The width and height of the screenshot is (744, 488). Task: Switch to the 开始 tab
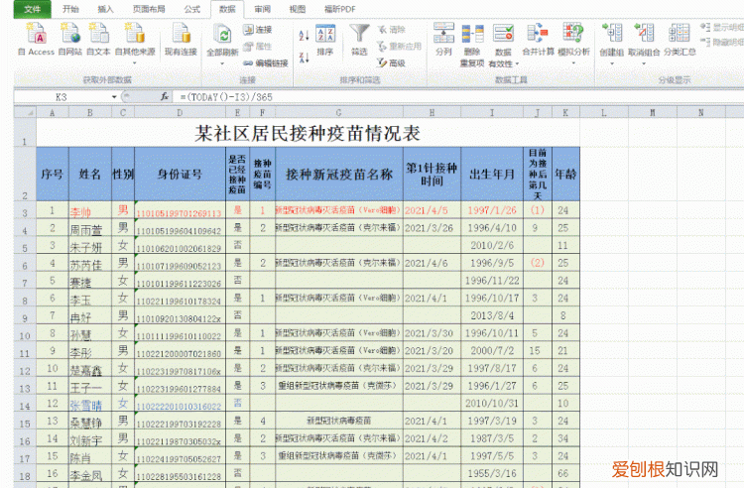pyautogui.click(x=70, y=9)
